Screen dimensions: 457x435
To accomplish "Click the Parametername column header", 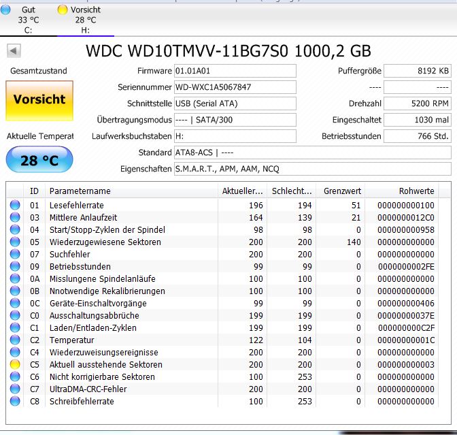I will 131,191.
